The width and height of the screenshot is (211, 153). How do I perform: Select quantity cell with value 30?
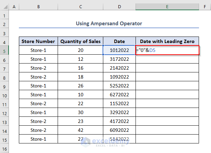80,112
